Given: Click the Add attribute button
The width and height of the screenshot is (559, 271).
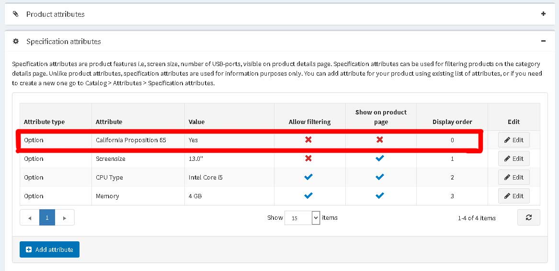Looking at the screenshot, I should [x=49, y=249].
